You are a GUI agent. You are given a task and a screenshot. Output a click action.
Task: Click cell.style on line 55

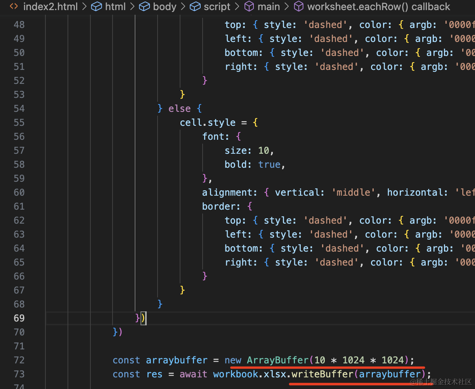click(208, 122)
